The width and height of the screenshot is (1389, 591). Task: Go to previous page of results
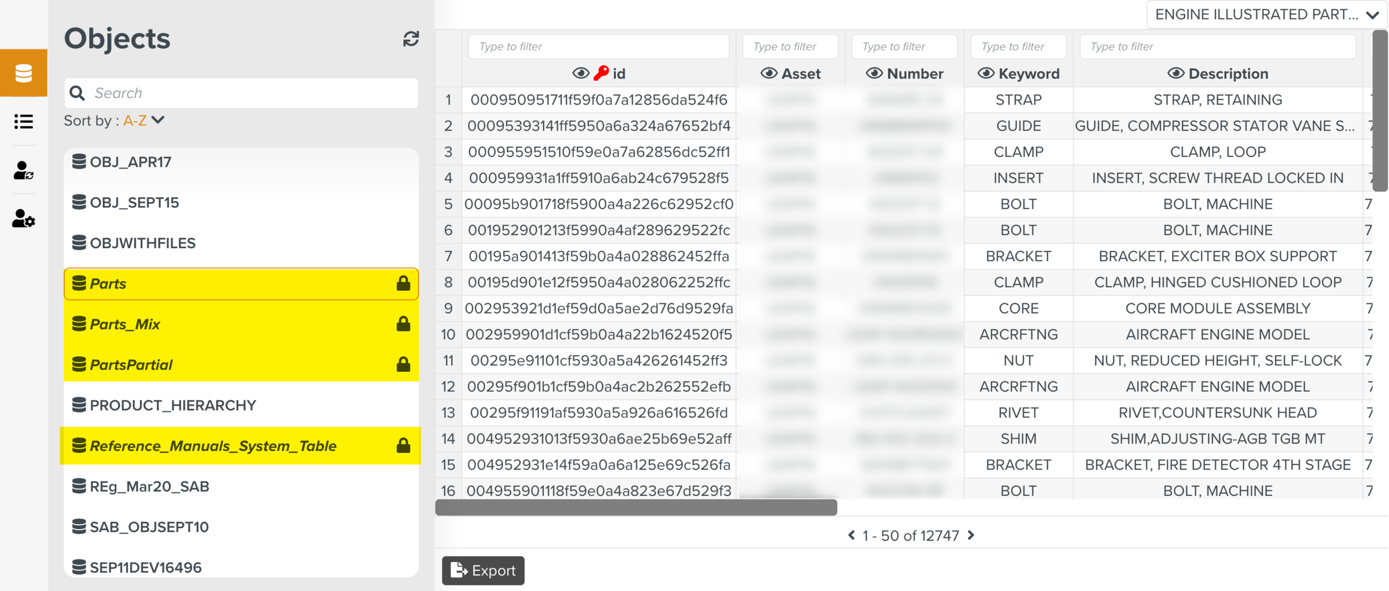pos(851,535)
